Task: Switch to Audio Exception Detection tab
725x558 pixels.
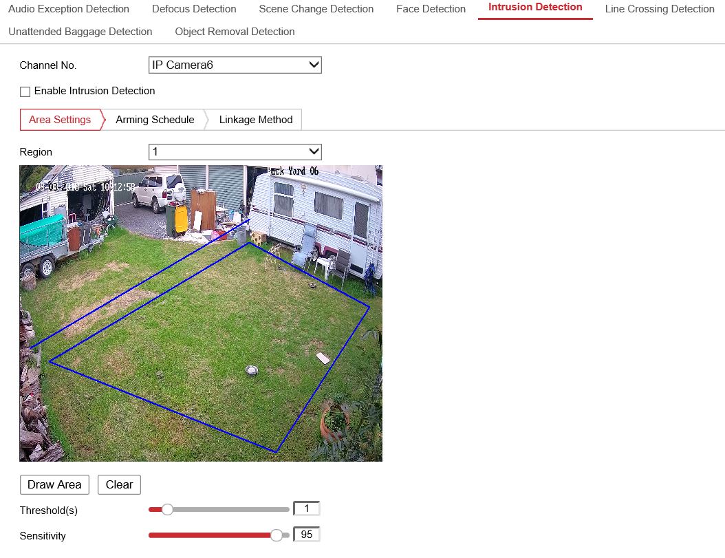Action: coord(69,9)
